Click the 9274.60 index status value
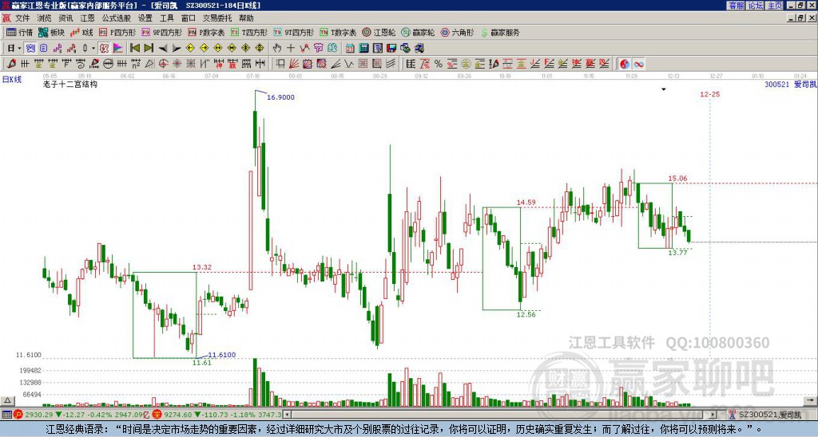This screenshot has height=437, width=818. tap(178, 415)
